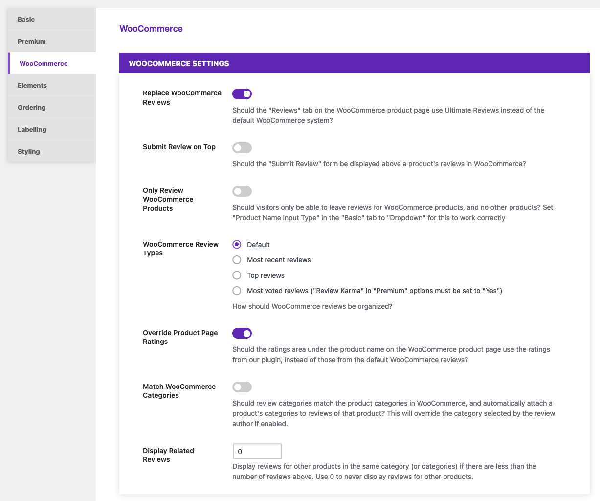Choose Top reviews radio option

[237, 275]
